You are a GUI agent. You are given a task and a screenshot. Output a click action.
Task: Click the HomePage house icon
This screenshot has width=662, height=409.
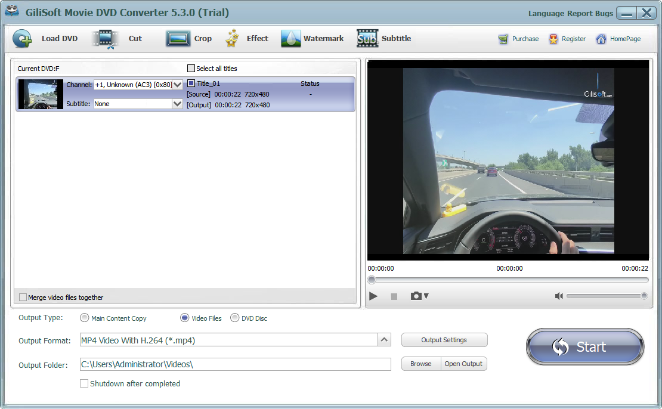(601, 39)
